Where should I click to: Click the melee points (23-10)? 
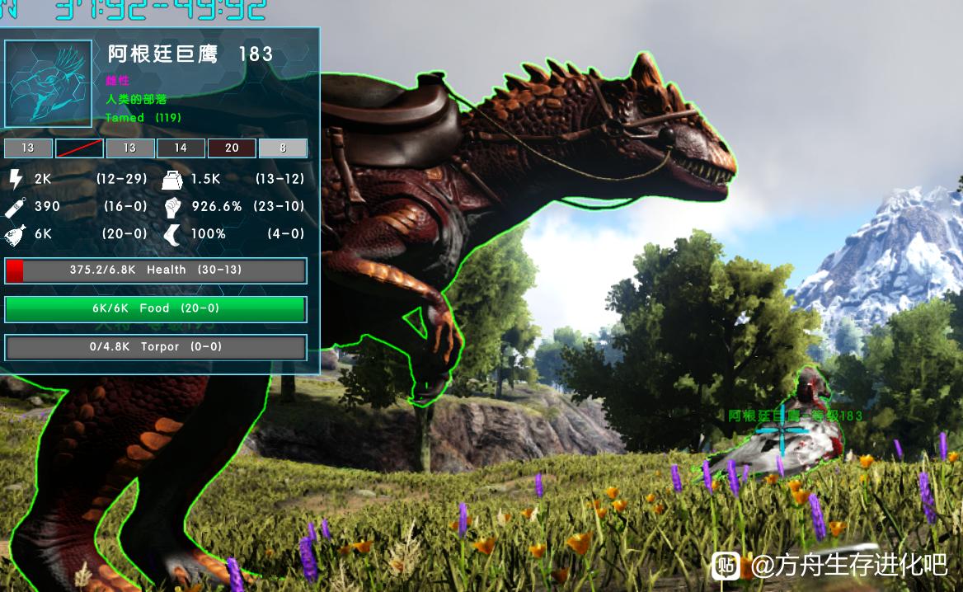coord(279,206)
